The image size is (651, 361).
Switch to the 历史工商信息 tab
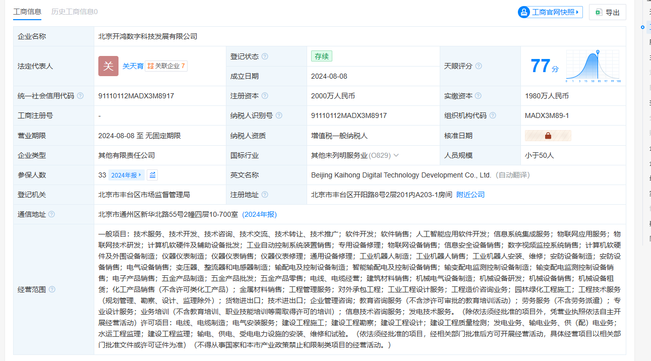(75, 12)
